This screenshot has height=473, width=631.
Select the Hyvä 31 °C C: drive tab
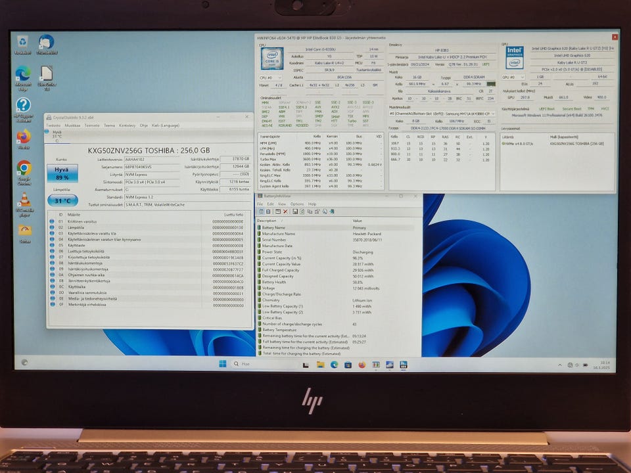pyautogui.click(x=57, y=137)
